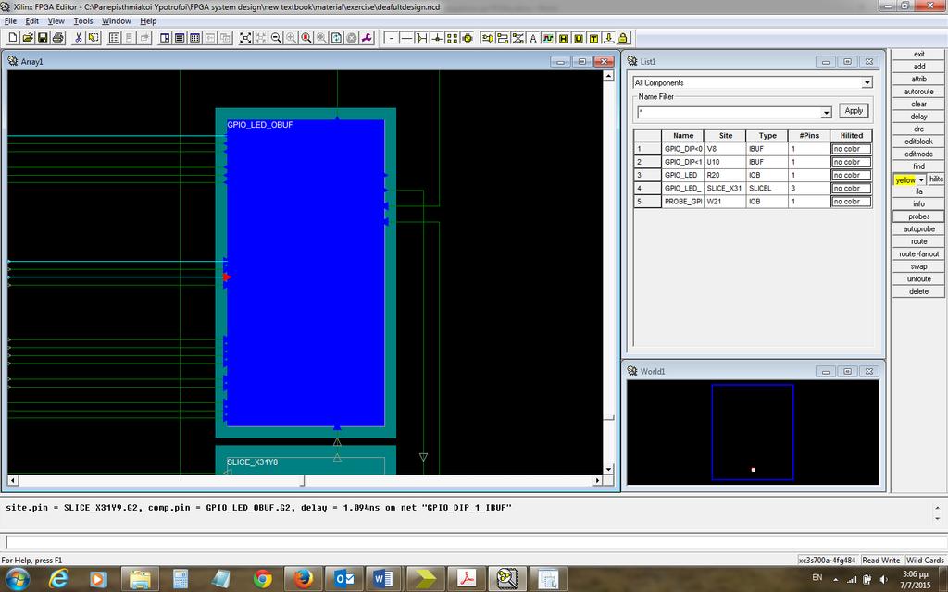Click the Name Filter text field
Viewport: 948px width, 592px height.
point(730,113)
